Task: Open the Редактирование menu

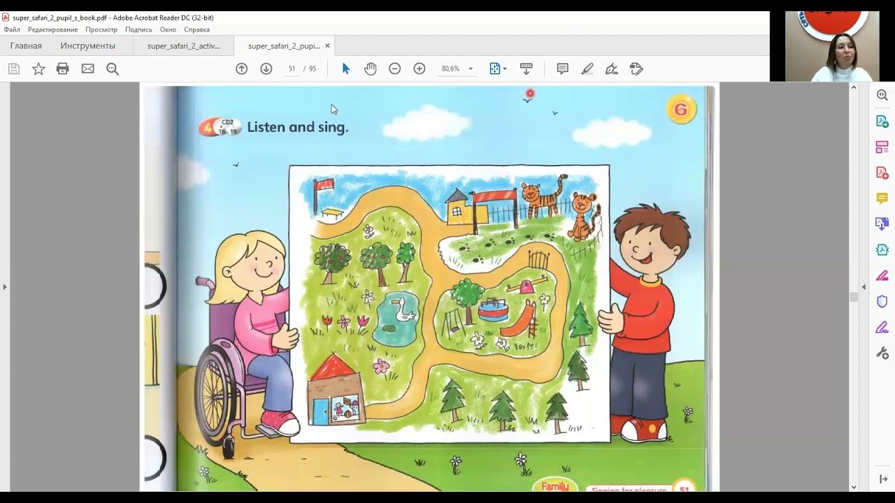Action: click(52, 29)
